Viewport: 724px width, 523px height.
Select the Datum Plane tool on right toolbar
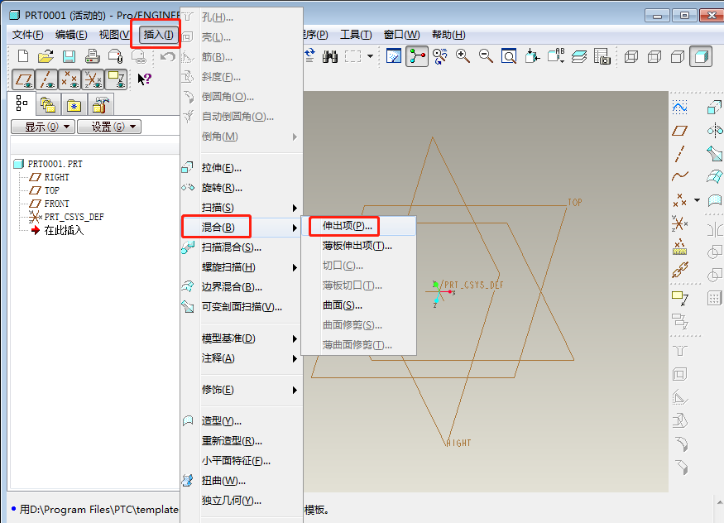[680, 131]
